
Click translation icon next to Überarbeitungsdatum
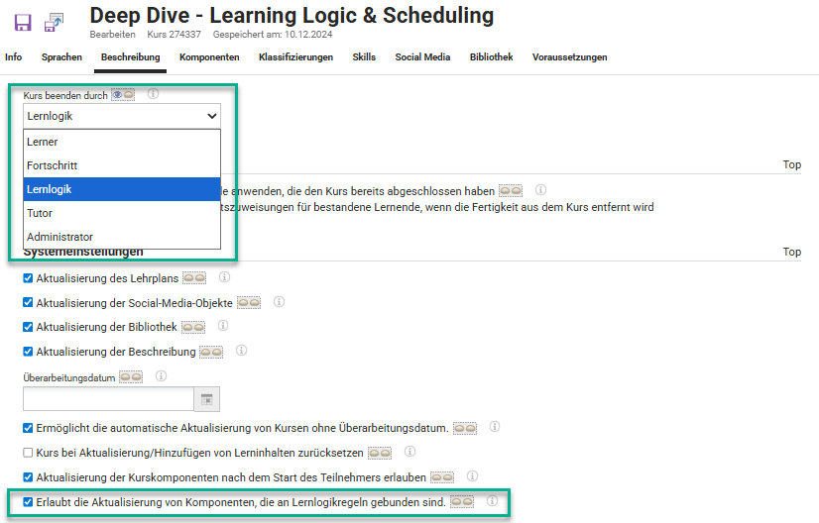[131, 376]
